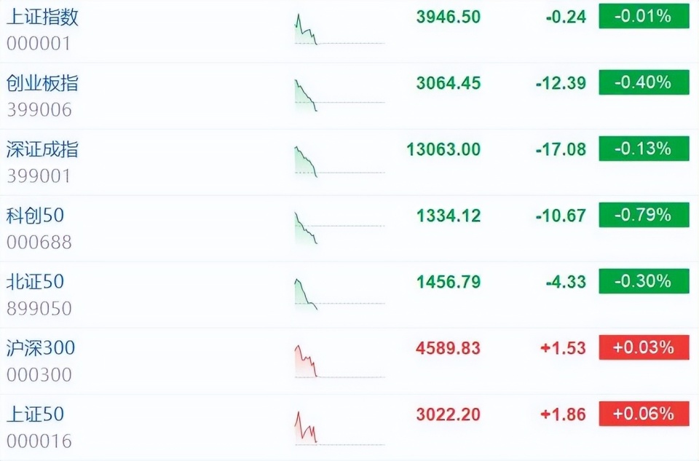The image size is (699, 461).
Task: Open the 创业板指 index link
Action: [42, 84]
